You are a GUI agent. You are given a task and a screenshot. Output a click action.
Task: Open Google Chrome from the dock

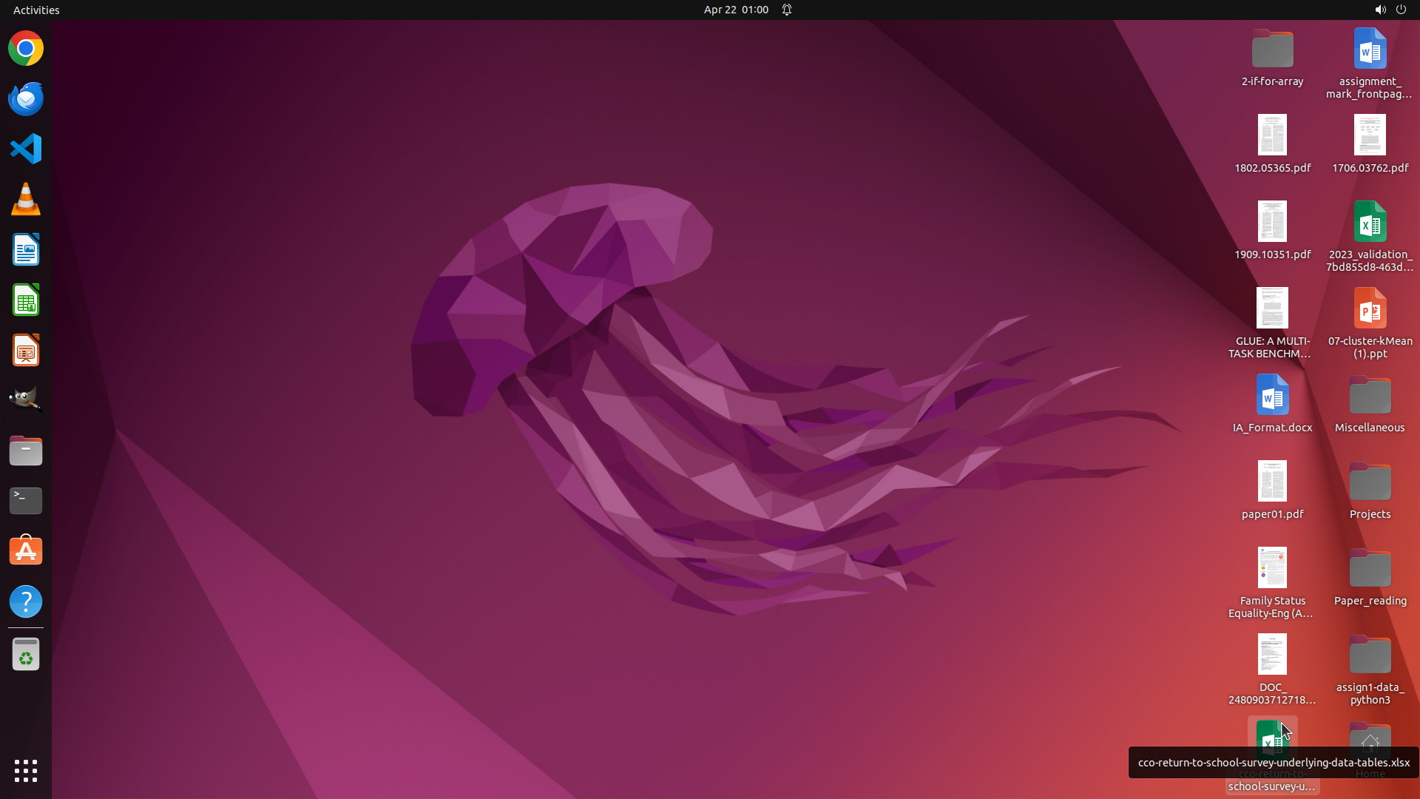click(26, 49)
